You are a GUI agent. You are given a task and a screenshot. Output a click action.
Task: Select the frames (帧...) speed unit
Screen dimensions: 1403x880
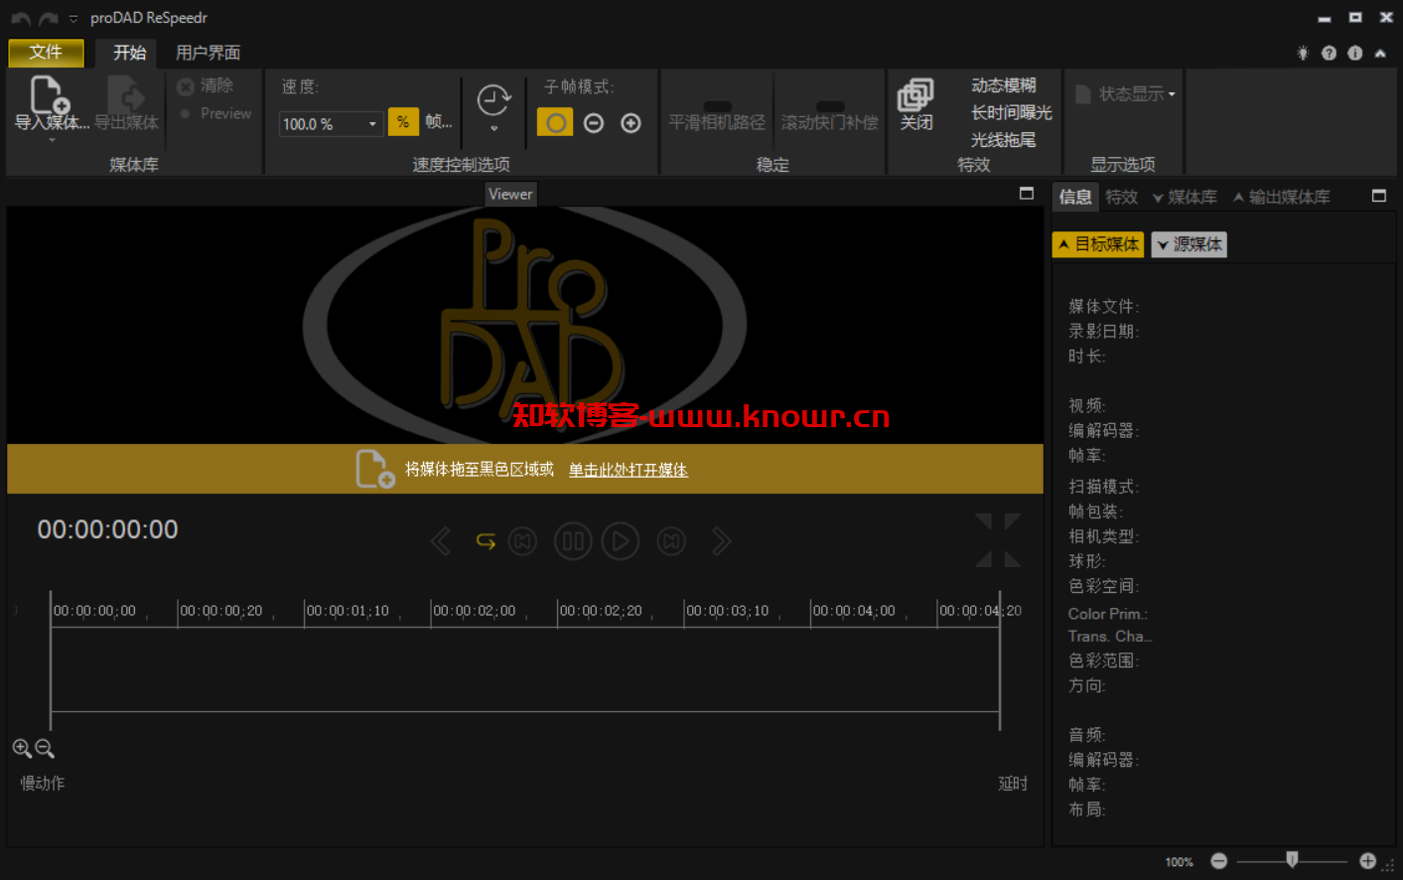(x=439, y=122)
